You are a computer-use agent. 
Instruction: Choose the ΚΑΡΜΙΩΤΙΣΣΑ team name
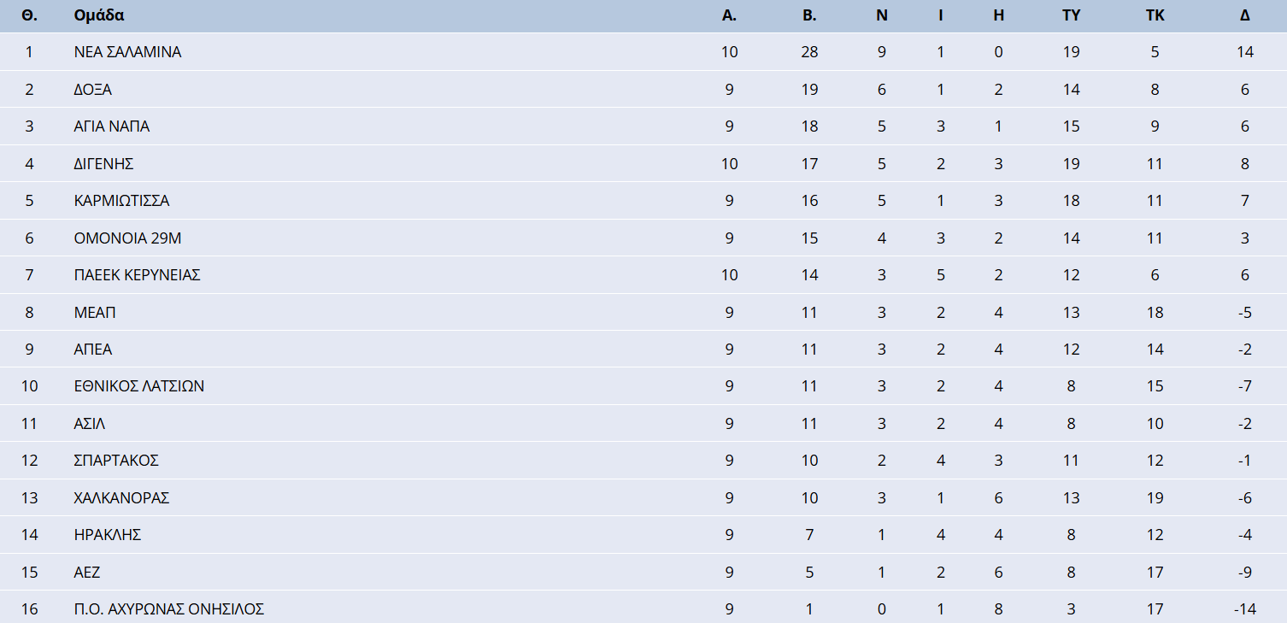[121, 201]
